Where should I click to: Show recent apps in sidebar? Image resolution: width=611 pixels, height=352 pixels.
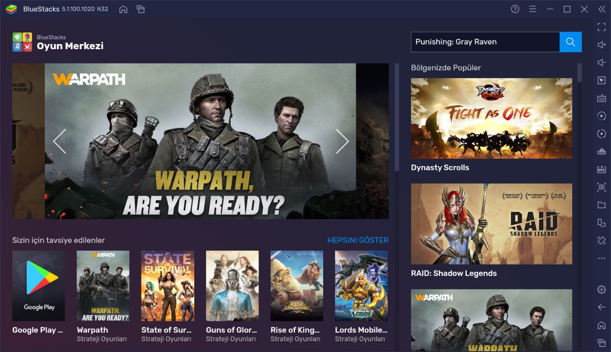click(602, 343)
